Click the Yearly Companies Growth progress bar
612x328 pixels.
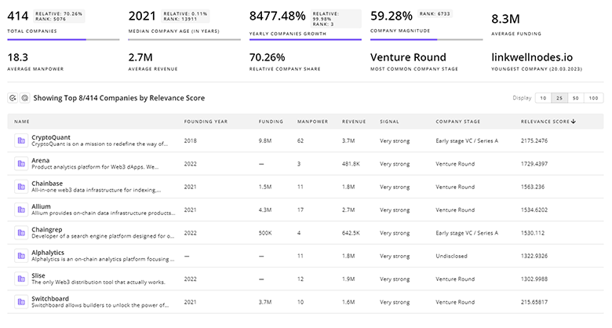point(304,39)
